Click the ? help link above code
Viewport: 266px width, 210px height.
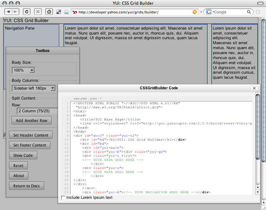point(101,99)
